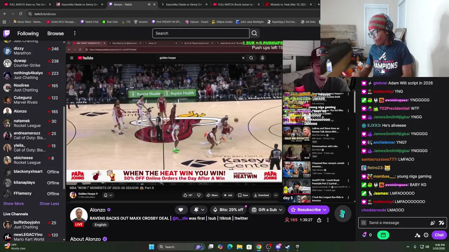Open the hype chat / rewards button
This screenshot has height=252, width=449.
[383, 235]
